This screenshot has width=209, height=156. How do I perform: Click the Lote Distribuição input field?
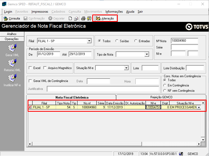click(195, 68)
